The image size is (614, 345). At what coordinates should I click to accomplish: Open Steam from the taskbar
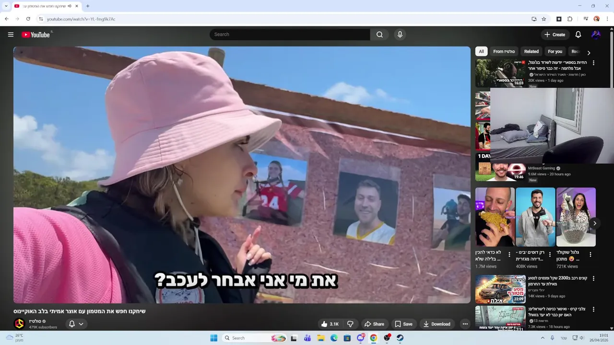[x=400, y=338]
